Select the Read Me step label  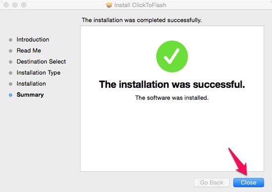tap(29, 51)
